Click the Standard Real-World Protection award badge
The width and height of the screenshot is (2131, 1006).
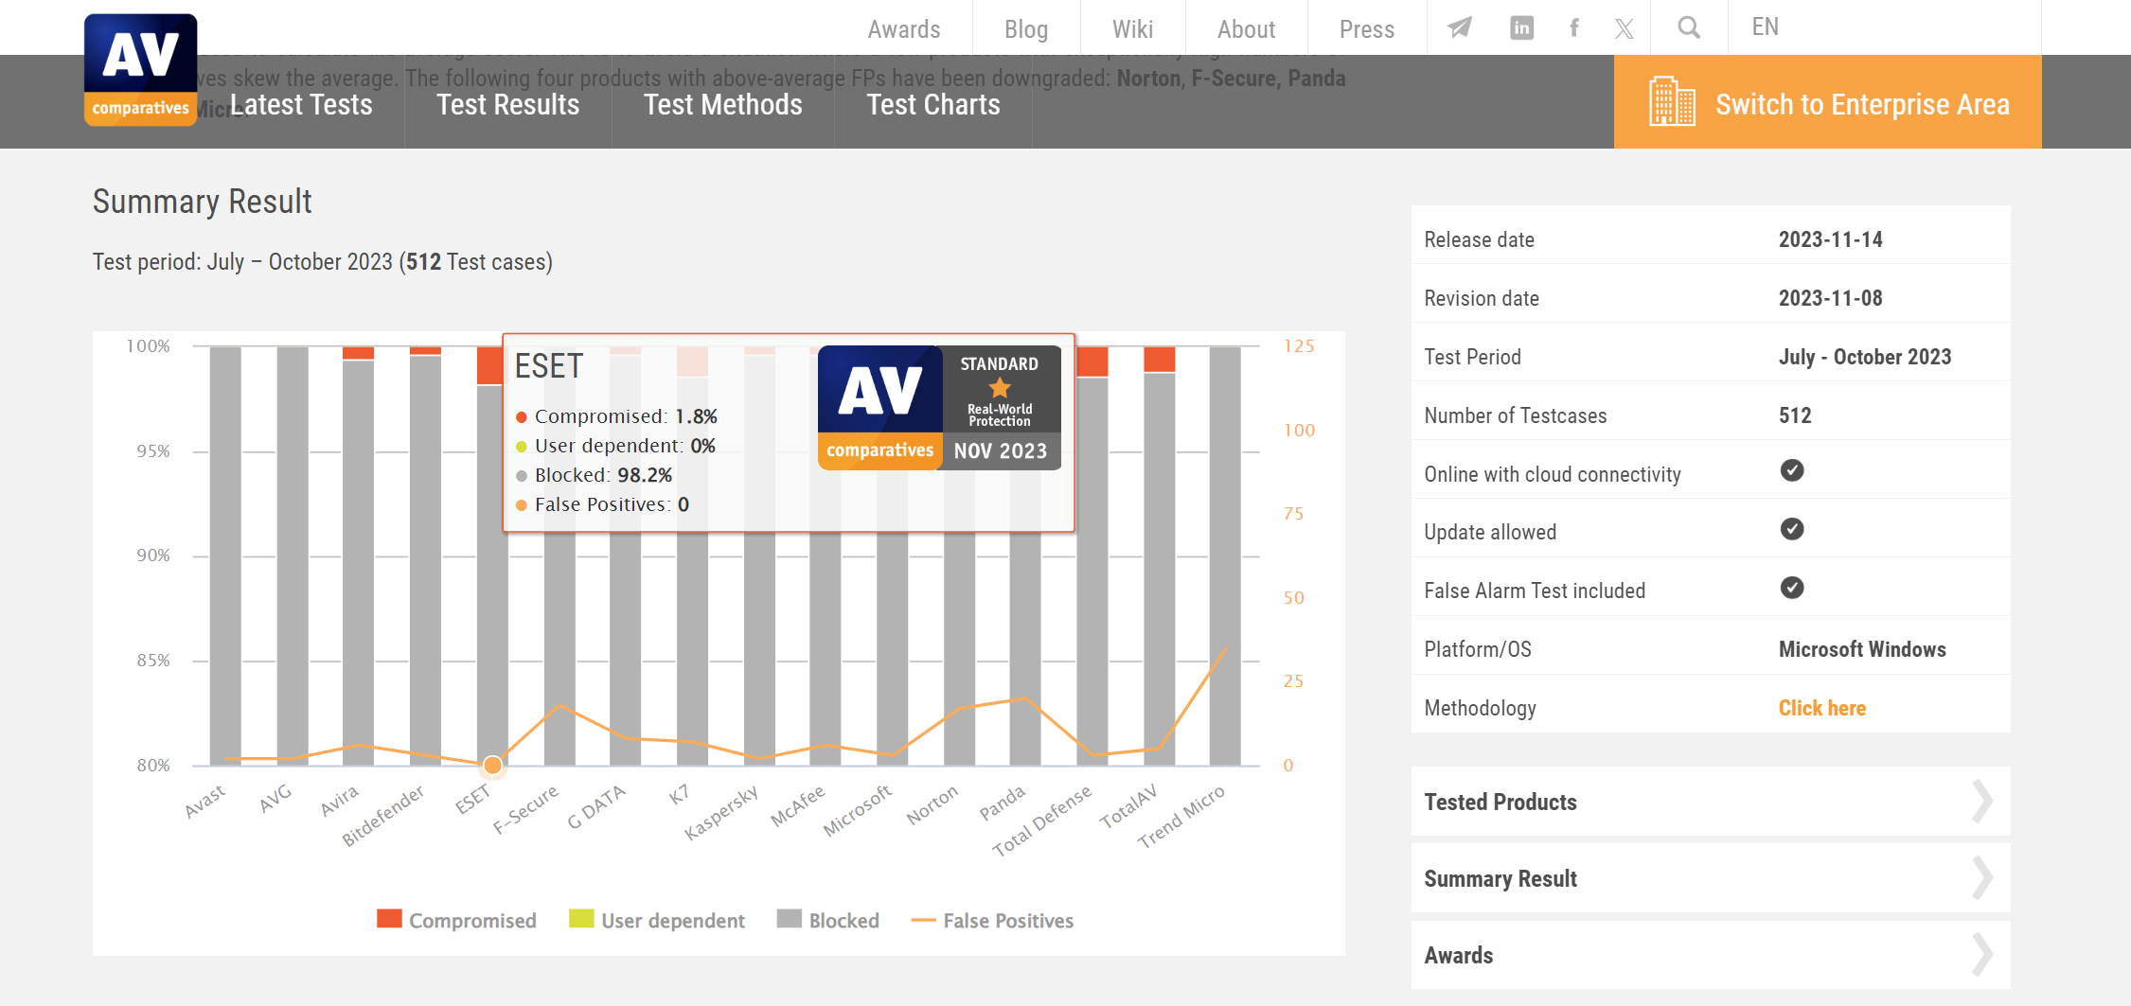[939, 408]
